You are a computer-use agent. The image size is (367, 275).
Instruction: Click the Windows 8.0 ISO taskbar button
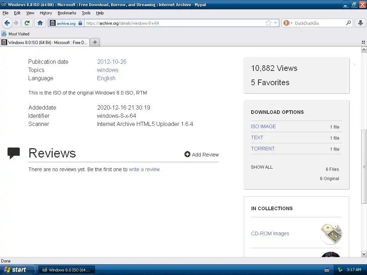(x=66, y=270)
